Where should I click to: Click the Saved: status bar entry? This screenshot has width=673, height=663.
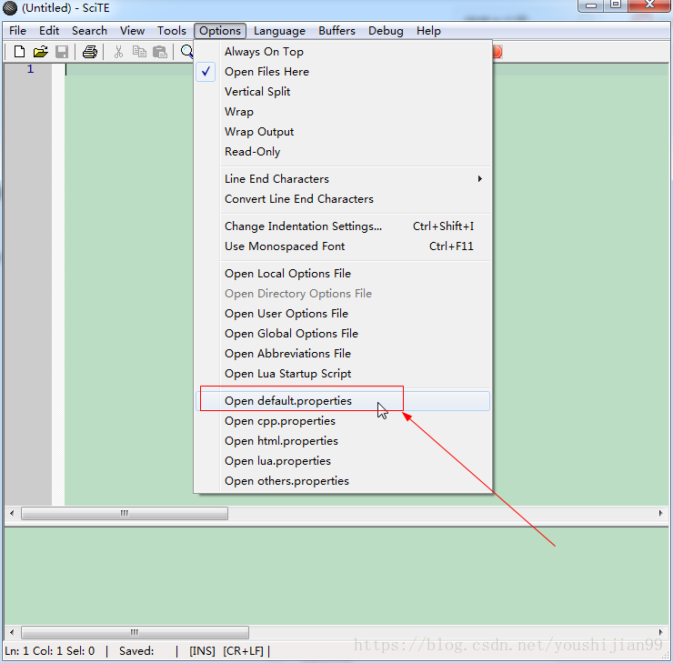[x=136, y=651]
